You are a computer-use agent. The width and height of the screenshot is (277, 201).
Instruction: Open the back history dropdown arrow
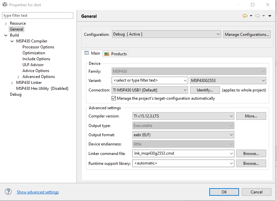click(x=251, y=16)
